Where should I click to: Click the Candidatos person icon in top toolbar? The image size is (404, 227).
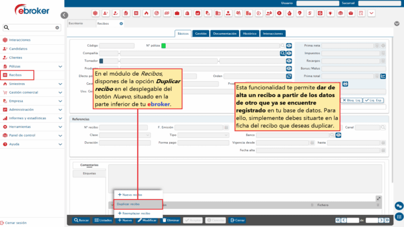(x=106, y=13)
